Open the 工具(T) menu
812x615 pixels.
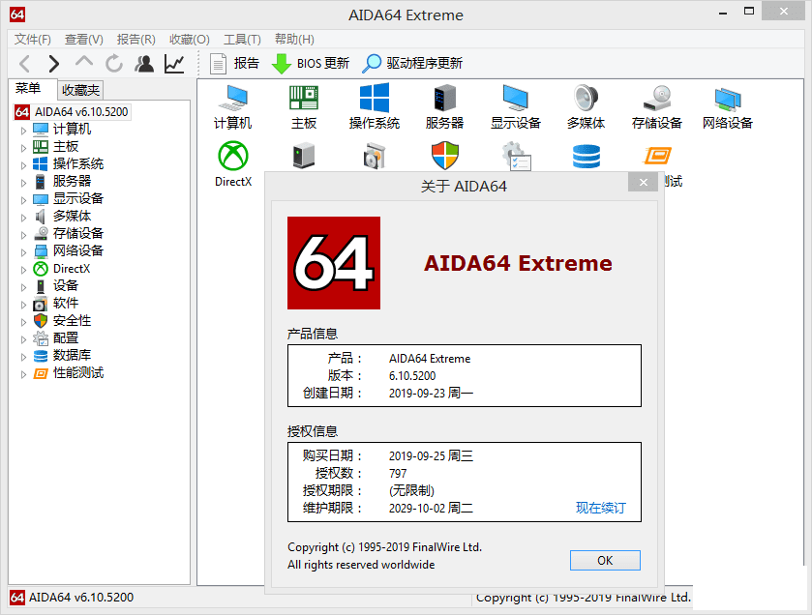(242, 40)
